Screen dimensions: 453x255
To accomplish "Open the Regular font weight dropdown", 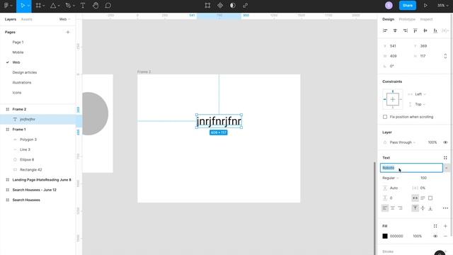I will coord(391,178).
